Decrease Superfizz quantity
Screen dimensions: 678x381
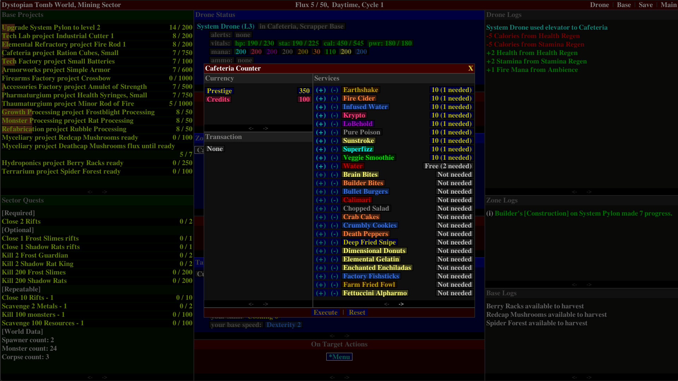point(334,149)
